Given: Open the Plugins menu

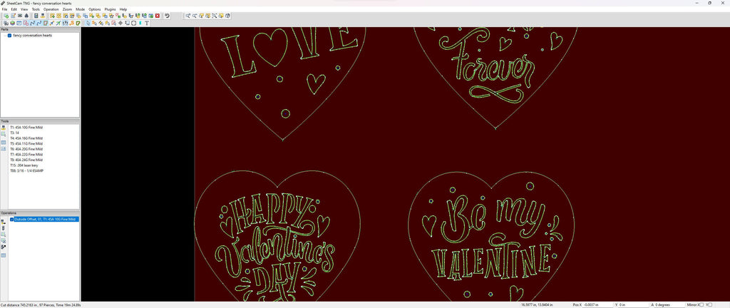Looking at the screenshot, I should [x=110, y=9].
